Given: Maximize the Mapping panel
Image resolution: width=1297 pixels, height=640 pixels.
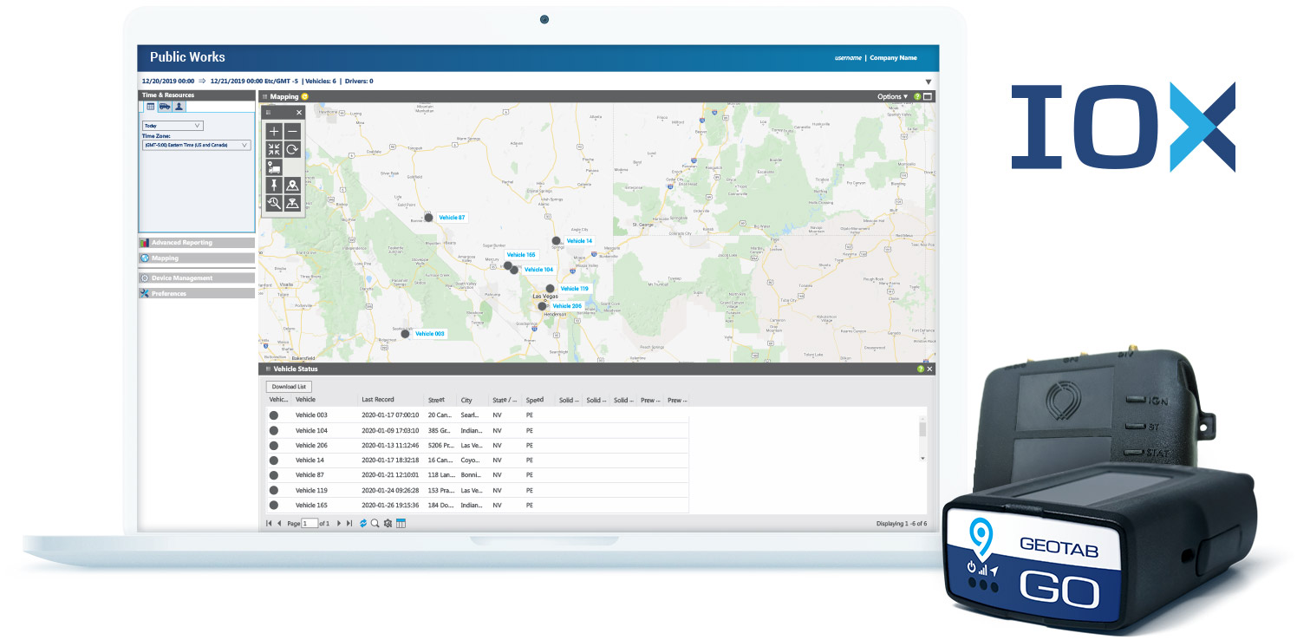Looking at the screenshot, I should pos(928,96).
